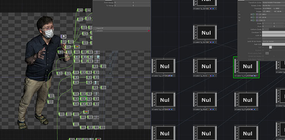285x140 pixels.
Task: Select the mixamorig_Spine2 Null node viewer
Action: (206, 33)
